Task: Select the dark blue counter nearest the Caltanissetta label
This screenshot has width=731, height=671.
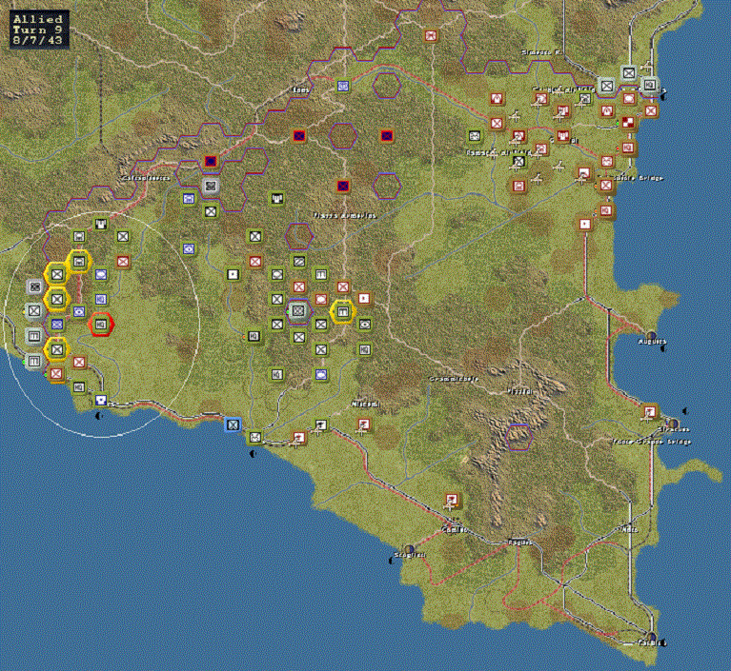Action: click(x=211, y=161)
